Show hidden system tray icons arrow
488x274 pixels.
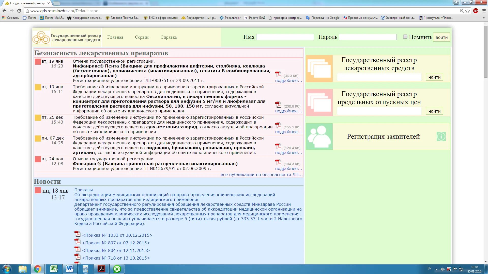(x=436, y=269)
